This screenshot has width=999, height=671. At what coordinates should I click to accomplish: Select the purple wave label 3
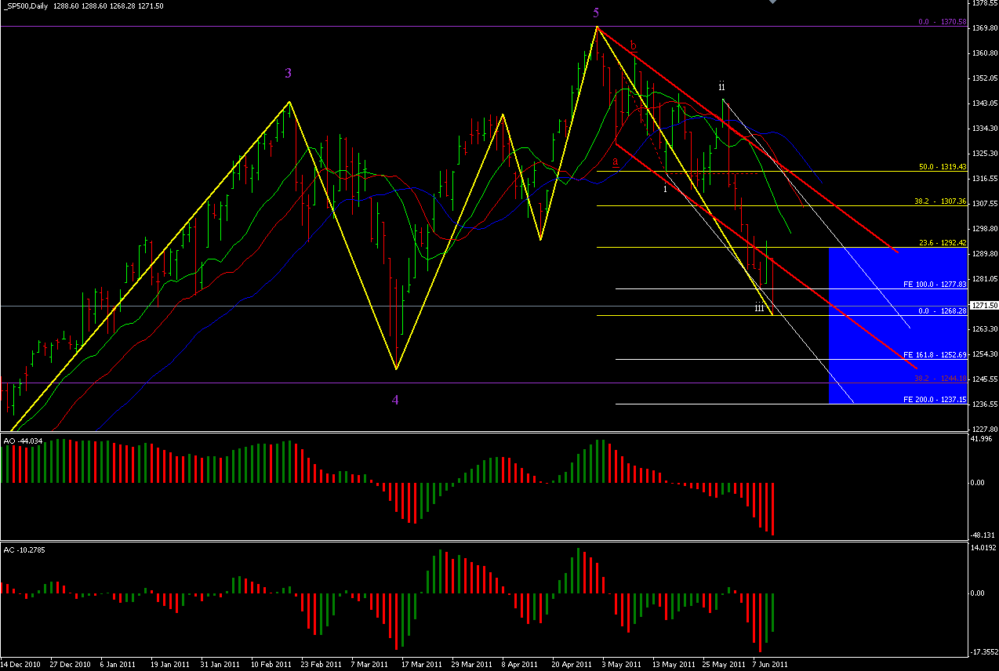click(x=289, y=73)
